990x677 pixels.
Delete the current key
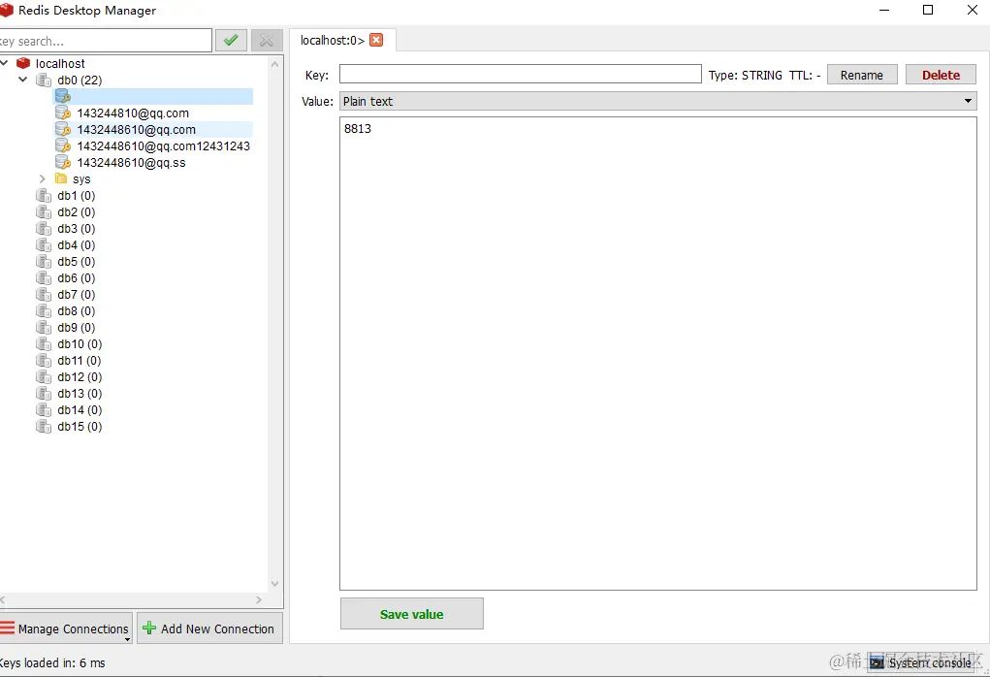point(941,74)
